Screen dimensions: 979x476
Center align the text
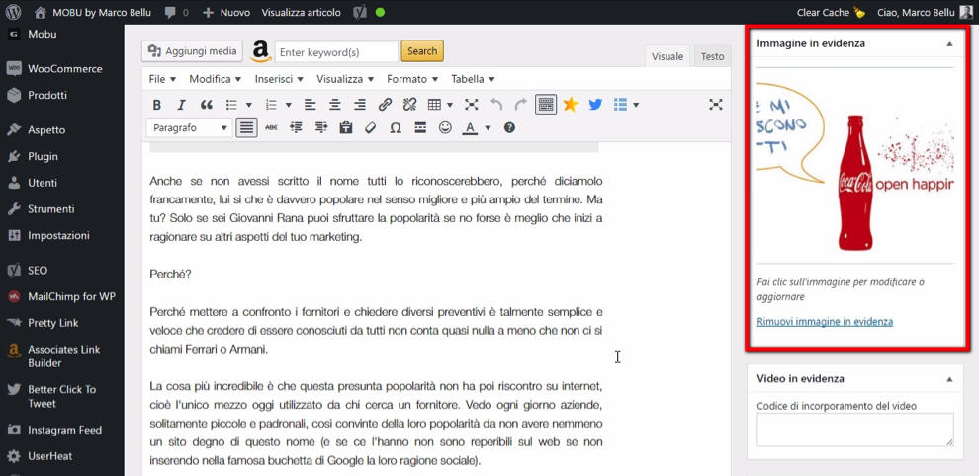pyautogui.click(x=335, y=104)
